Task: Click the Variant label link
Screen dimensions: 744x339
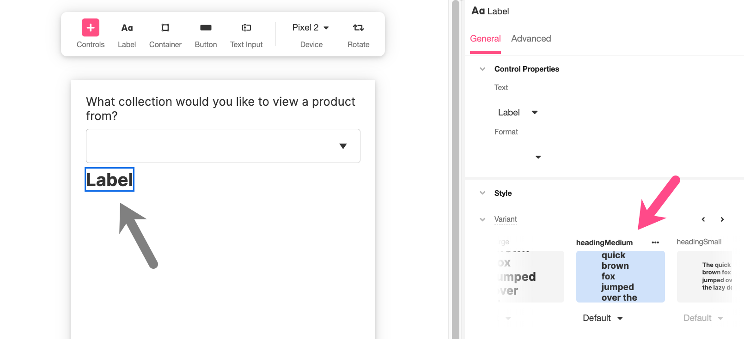Action: pyautogui.click(x=506, y=219)
